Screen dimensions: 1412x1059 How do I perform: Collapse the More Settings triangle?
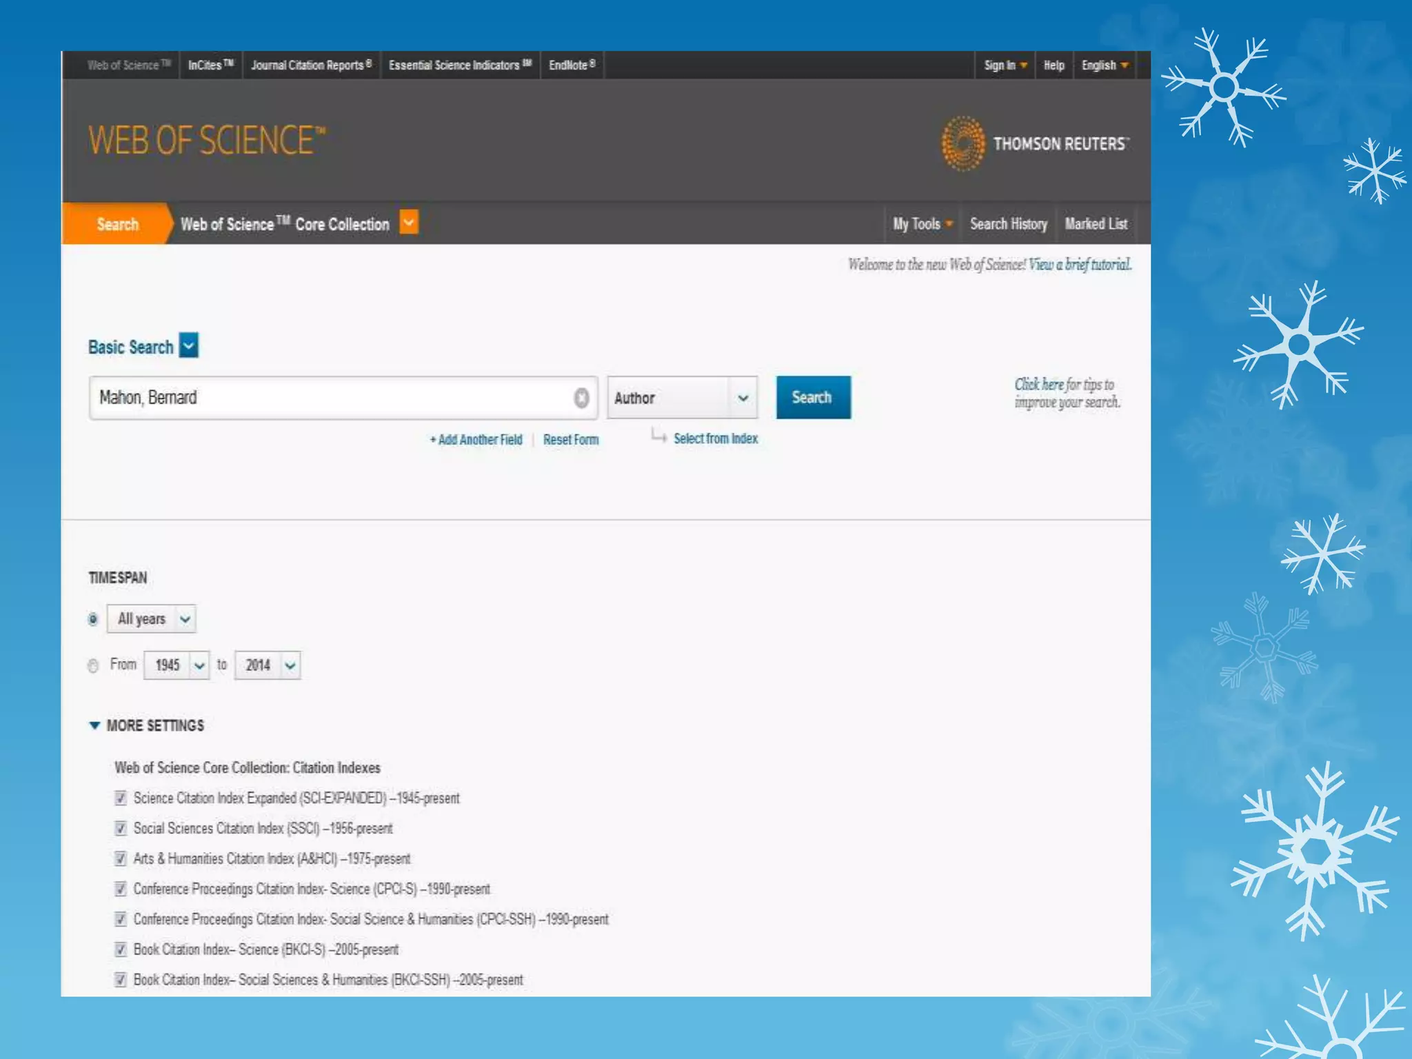[95, 725]
